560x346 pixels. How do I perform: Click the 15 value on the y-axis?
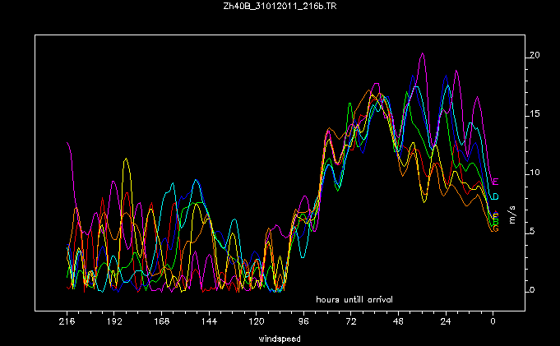(535, 113)
